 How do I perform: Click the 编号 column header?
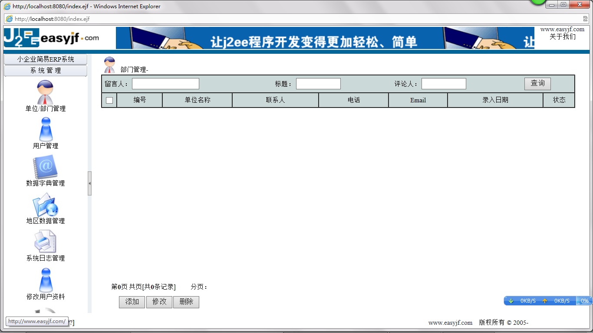[x=139, y=100]
